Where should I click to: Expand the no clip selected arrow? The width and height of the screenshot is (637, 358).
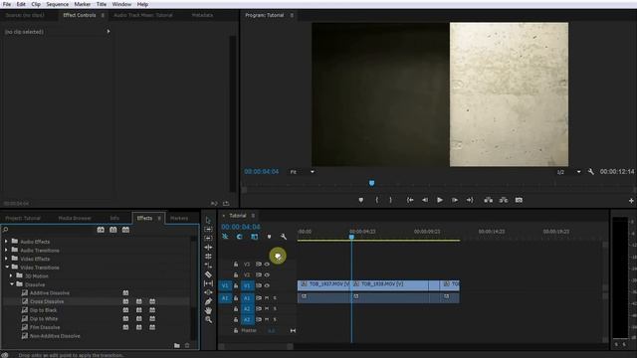pos(108,31)
